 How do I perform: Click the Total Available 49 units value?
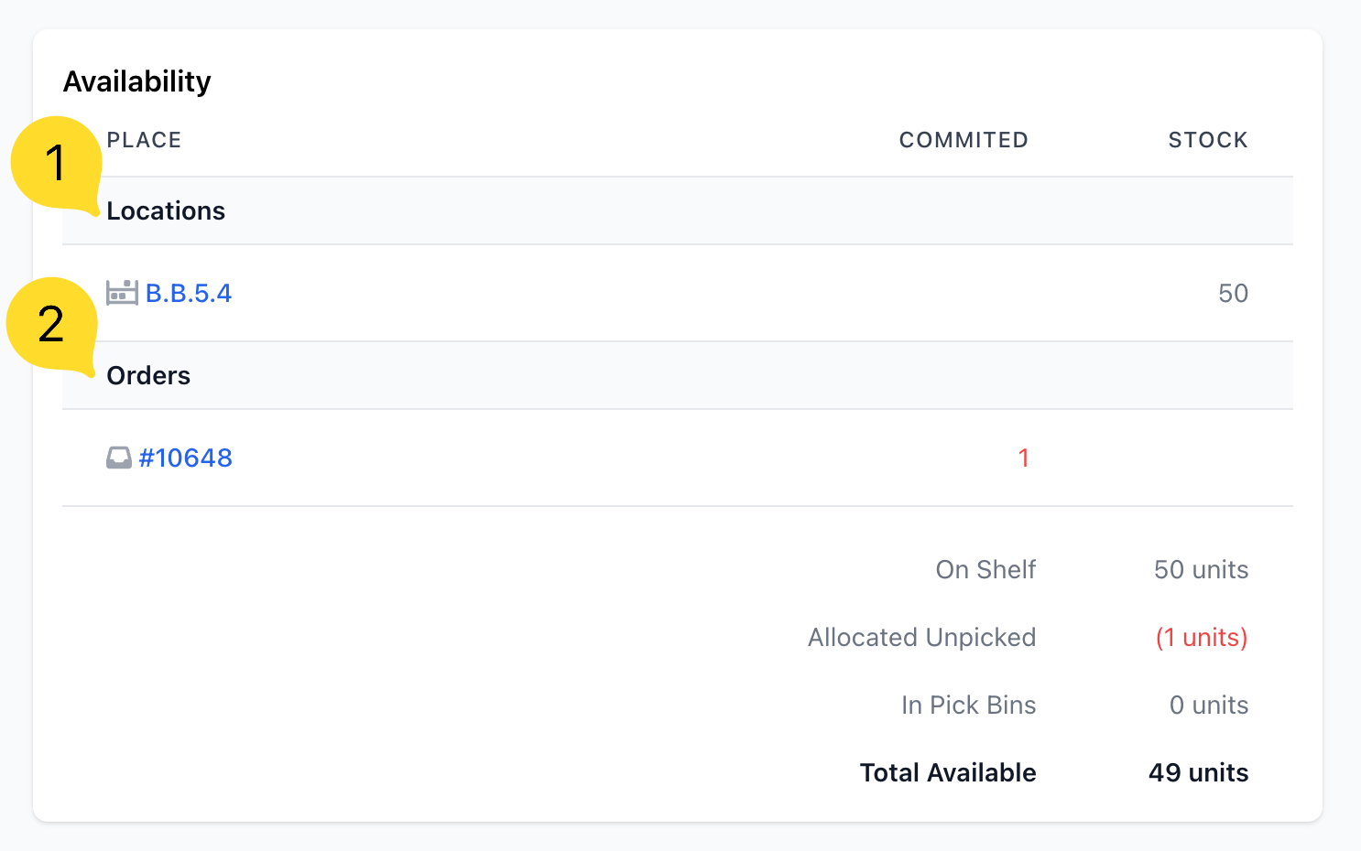coord(1198,772)
